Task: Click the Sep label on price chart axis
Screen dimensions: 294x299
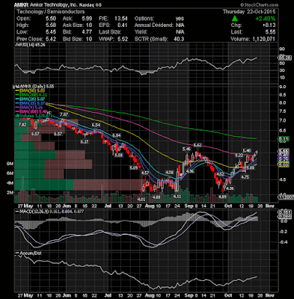Action: (x=189, y=206)
